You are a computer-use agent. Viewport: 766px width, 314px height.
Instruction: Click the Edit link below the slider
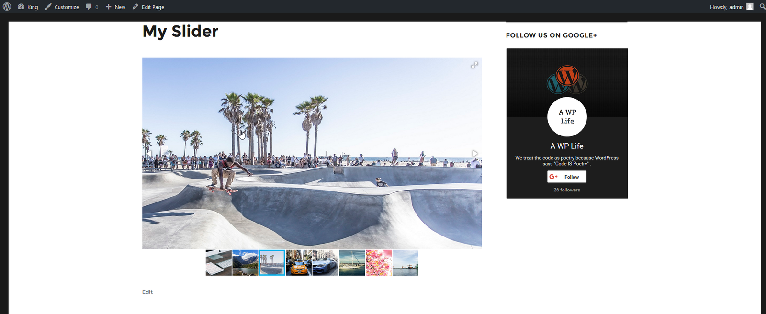click(147, 292)
